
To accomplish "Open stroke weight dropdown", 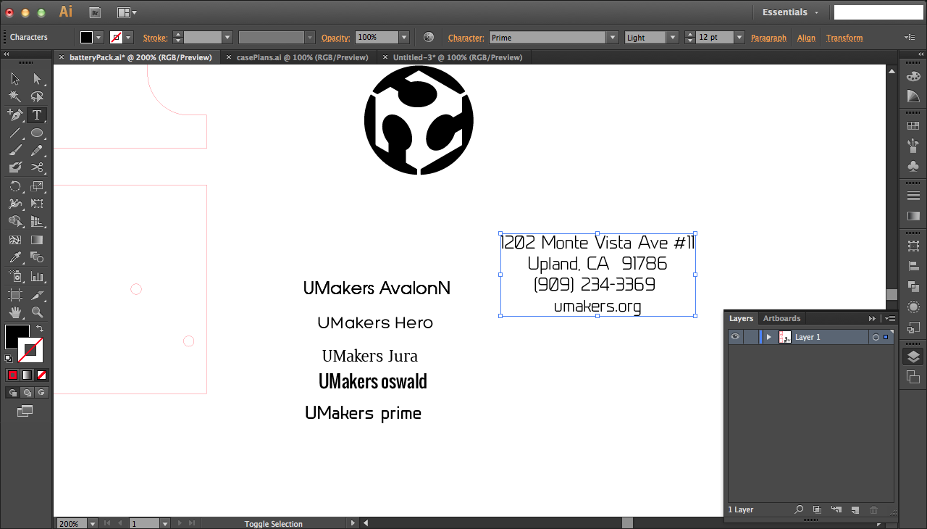I will (x=227, y=38).
